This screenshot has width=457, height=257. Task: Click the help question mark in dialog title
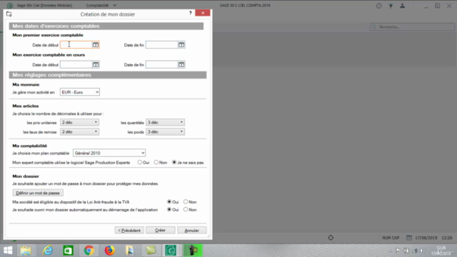pyautogui.click(x=191, y=13)
